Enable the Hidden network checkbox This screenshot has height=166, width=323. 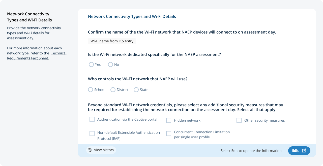[x=169, y=120]
